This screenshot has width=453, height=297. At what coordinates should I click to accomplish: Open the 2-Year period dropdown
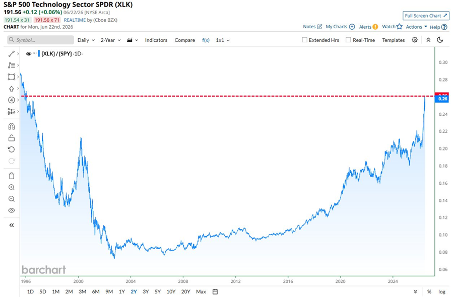111,40
